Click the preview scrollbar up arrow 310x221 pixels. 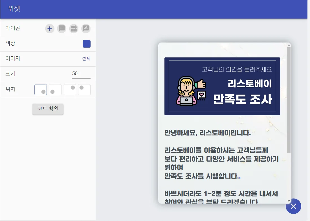[289, 45]
